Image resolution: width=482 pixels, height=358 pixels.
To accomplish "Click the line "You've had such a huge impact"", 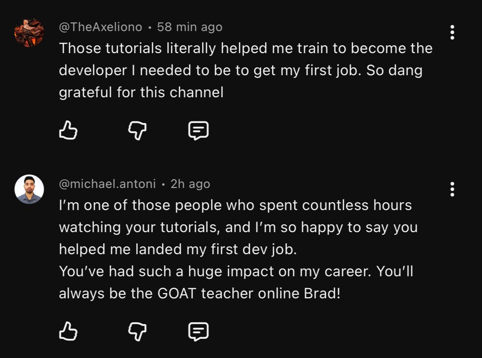I will click(236, 271).
